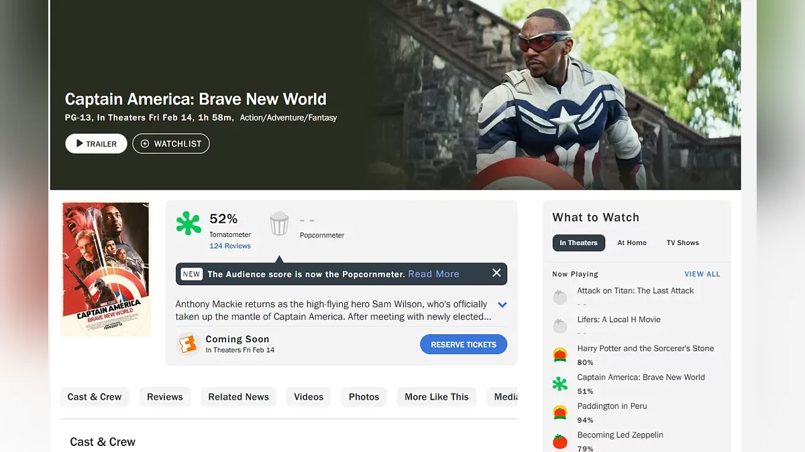Click the Captain America movie poster thumbnail
805x452 pixels.
(105, 269)
